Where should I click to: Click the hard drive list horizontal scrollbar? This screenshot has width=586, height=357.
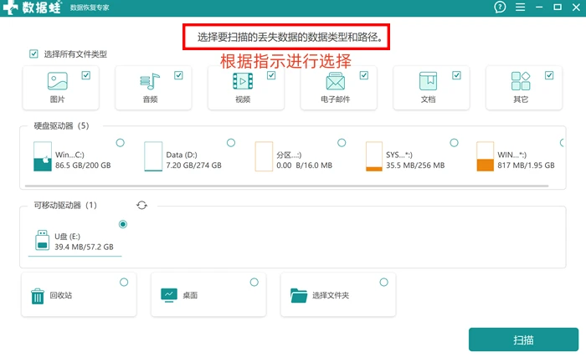pos(286,186)
